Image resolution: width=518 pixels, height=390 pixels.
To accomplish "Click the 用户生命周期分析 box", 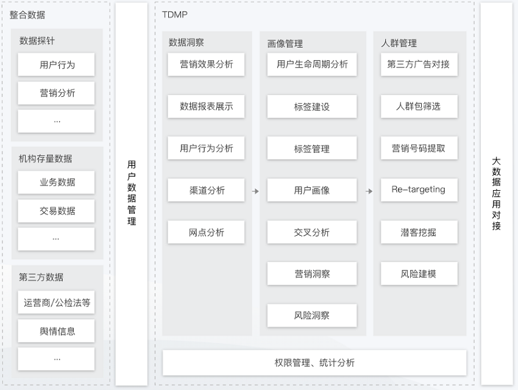I will click(x=312, y=65).
